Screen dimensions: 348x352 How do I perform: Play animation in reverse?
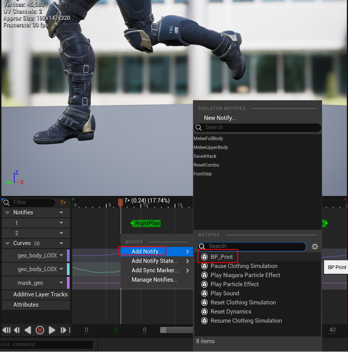pyautogui.click(x=28, y=330)
